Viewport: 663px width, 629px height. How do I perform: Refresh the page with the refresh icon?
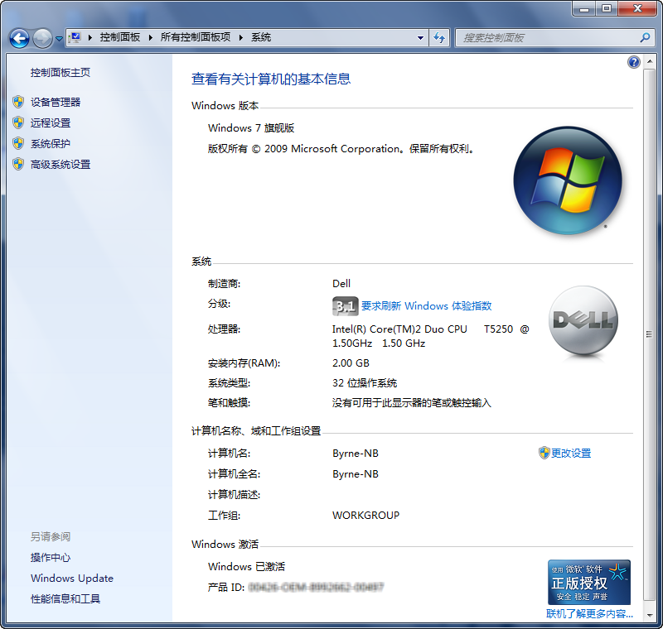[439, 37]
